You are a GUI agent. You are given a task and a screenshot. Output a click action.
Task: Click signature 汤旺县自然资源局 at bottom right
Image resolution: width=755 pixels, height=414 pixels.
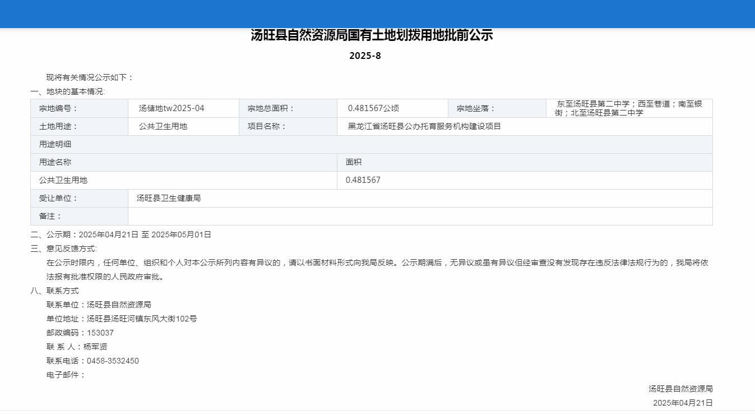(x=680, y=389)
